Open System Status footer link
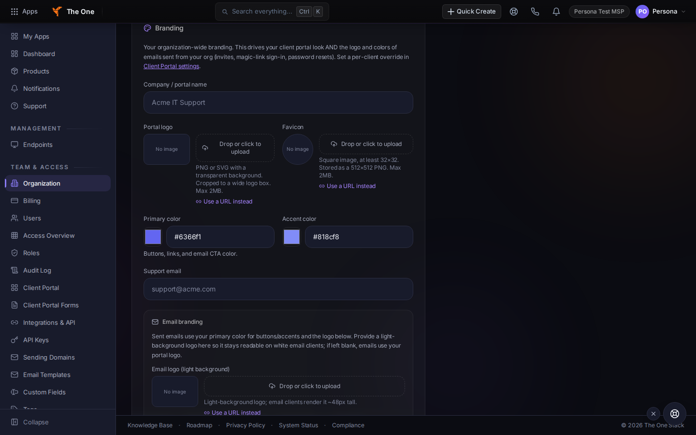696x435 pixels. click(x=298, y=425)
